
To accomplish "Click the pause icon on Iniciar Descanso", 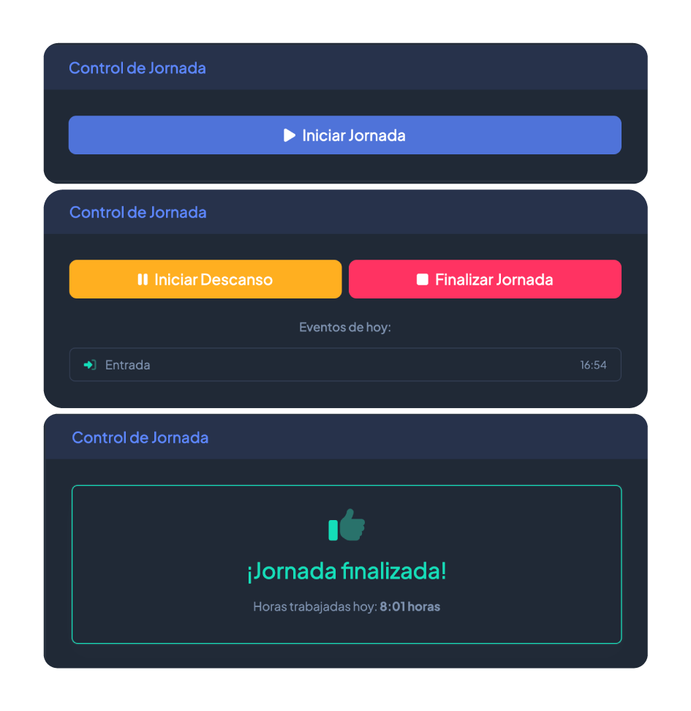I will click(x=143, y=279).
